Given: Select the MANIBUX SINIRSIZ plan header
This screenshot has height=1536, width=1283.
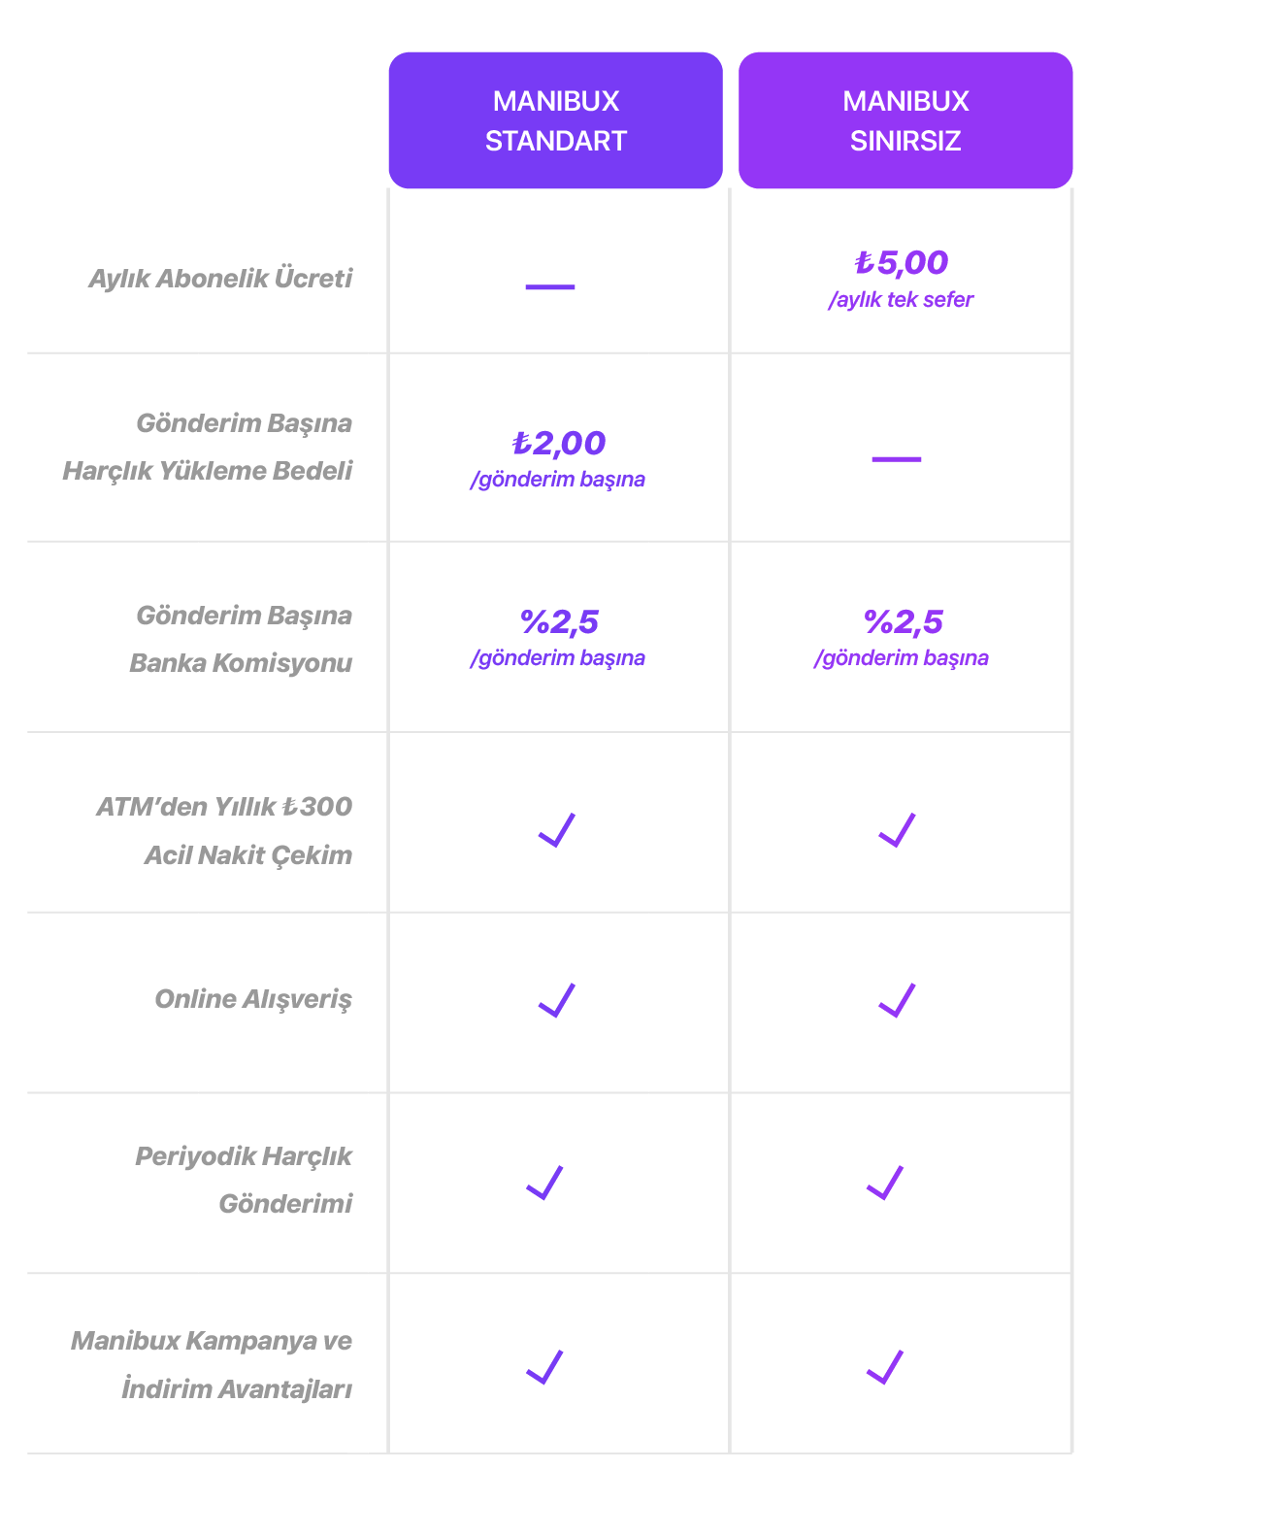Looking at the screenshot, I should coord(905,120).
